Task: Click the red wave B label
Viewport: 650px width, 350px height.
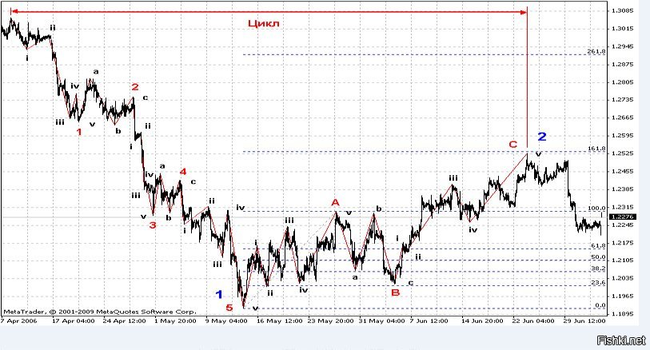Action: [395, 293]
